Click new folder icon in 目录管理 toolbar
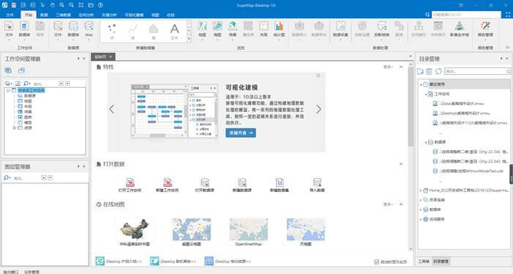Image resolution: width=513 pixels, height=274 pixels. [420, 71]
